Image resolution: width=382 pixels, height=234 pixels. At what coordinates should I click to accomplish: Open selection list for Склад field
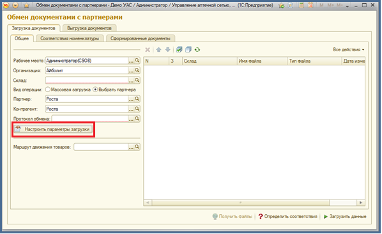tap(131, 80)
